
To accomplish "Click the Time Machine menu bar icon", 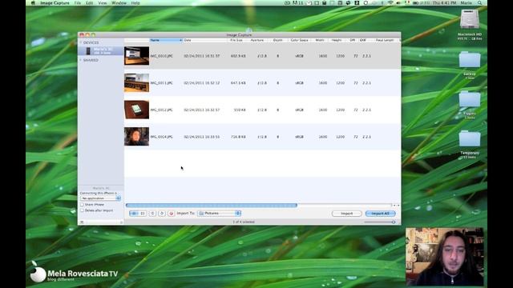I will tap(366, 3).
